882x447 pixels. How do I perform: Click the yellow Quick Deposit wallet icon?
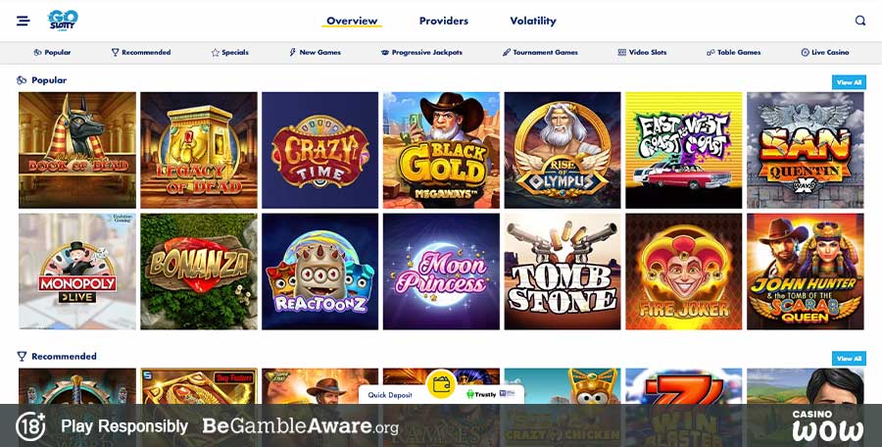(441, 385)
